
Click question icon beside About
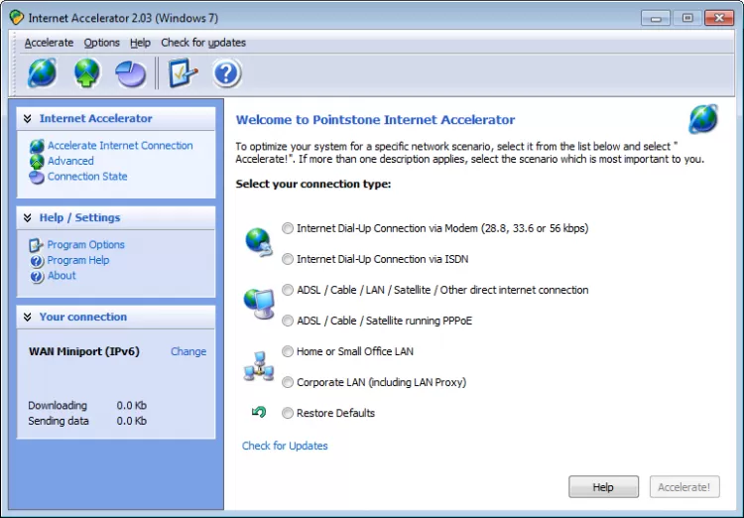click(x=37, y=276)
